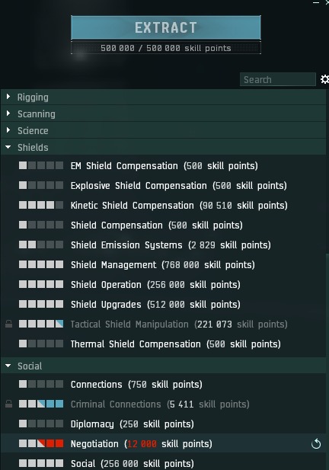Select the Shield Upgrades skill row
Screen dimensions: 329x470
(x=163, y=304)
